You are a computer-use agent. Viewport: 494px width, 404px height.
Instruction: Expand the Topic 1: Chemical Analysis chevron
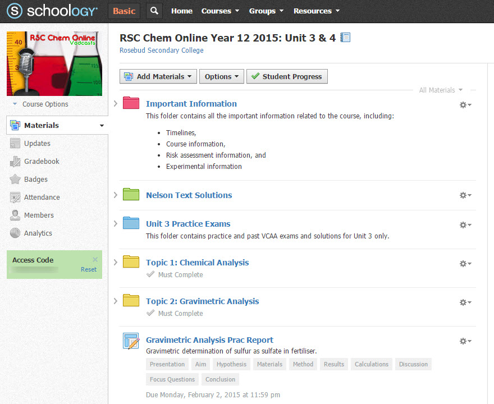[x=115, y=262]
